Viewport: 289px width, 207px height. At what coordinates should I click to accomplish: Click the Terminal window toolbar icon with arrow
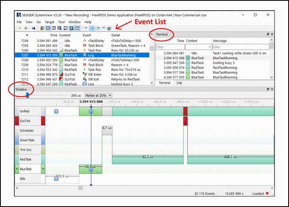click(x=65, y=28)
